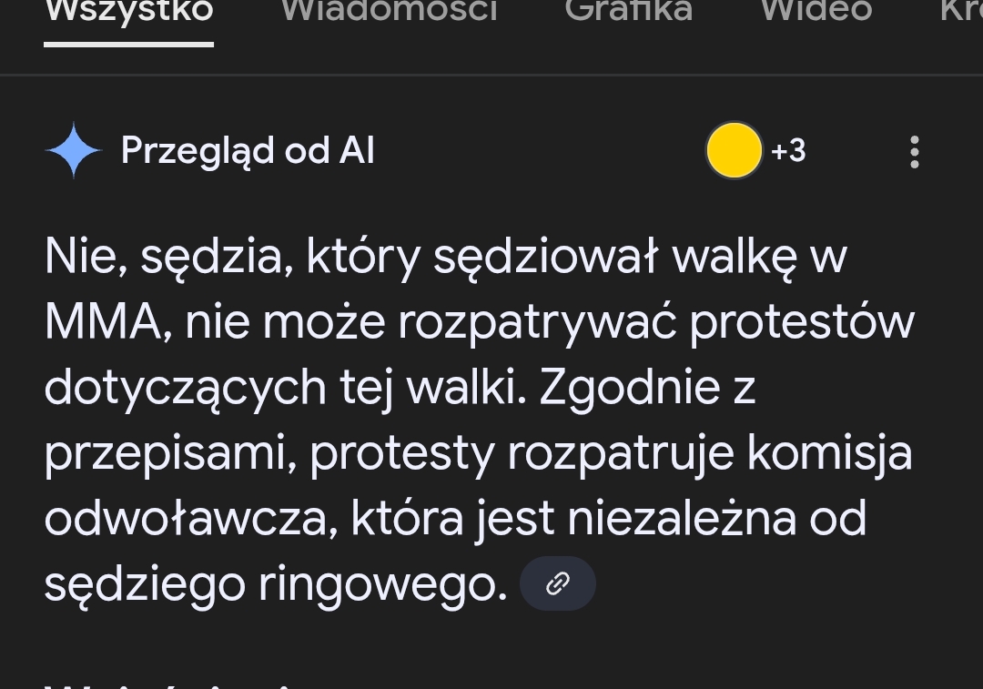
Task: Show the +3 additional sources
Action: point(788,151)
